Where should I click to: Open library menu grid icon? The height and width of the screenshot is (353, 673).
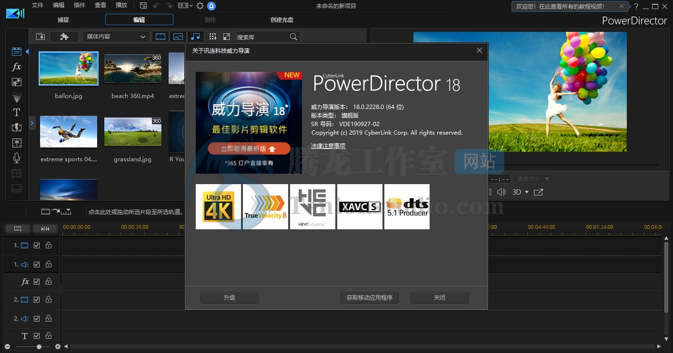213,37
